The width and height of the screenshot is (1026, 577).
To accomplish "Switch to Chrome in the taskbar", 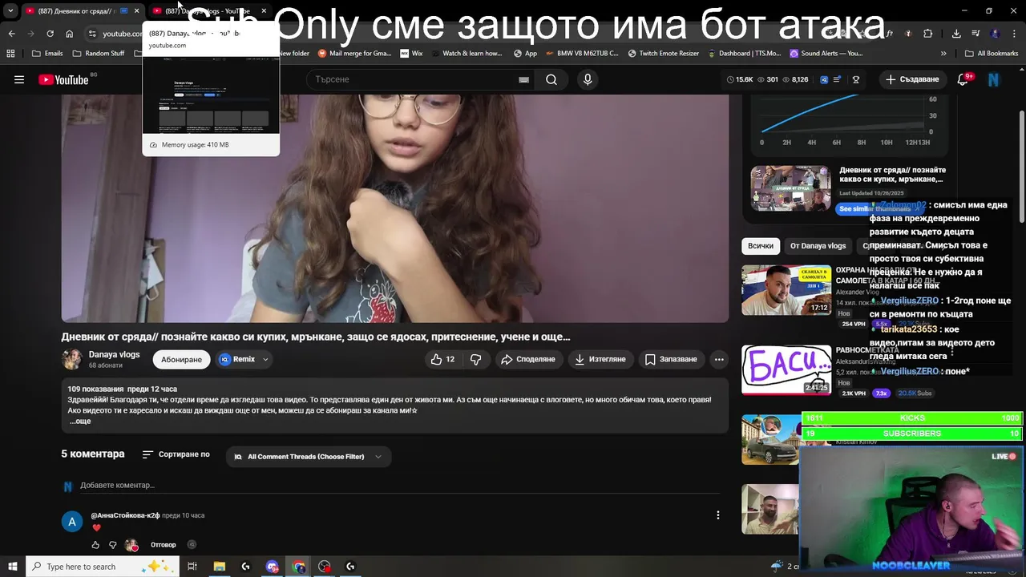I will 299,567.
